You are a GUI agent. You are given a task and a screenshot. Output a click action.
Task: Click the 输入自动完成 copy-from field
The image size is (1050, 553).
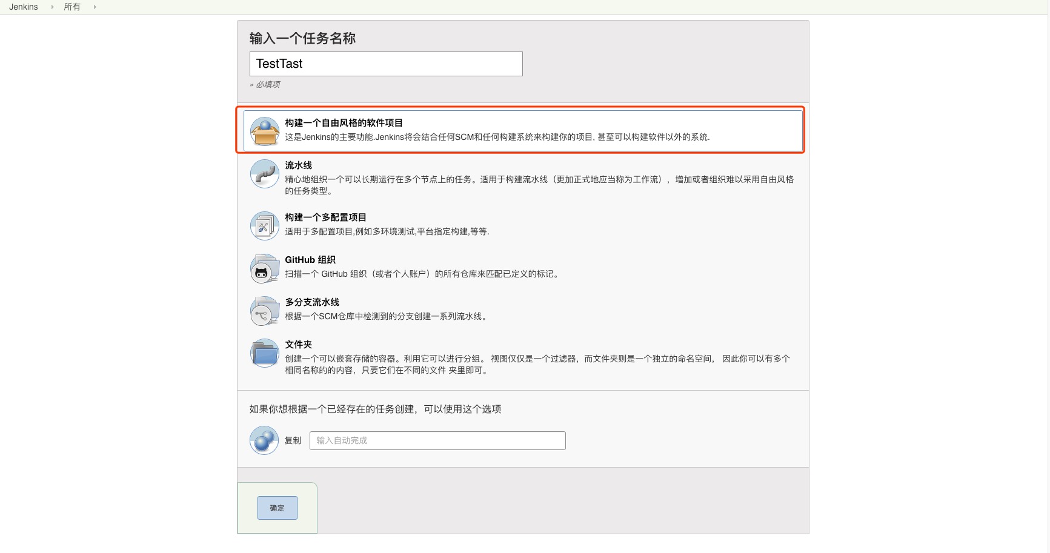tap(437, 440)
